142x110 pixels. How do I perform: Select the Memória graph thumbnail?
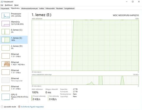(6, 23)
